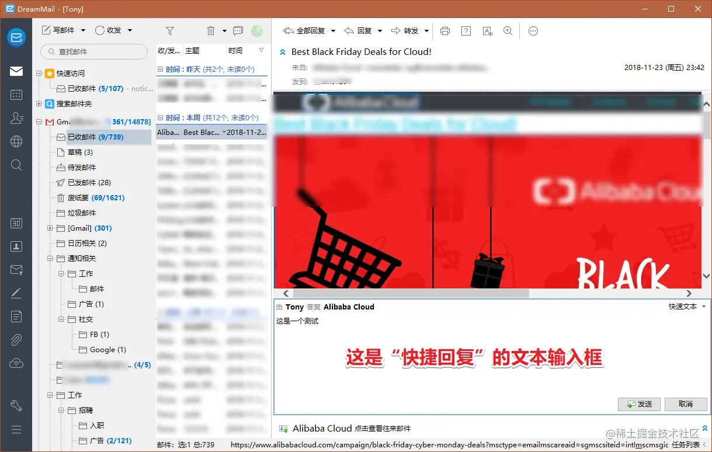
Task: Select the Alibaba Best Black email row
Action: tap(211, 133)
